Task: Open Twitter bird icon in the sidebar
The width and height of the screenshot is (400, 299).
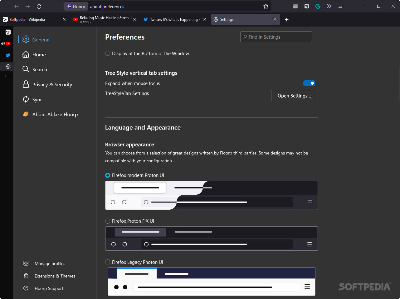Action: (8, 55)
